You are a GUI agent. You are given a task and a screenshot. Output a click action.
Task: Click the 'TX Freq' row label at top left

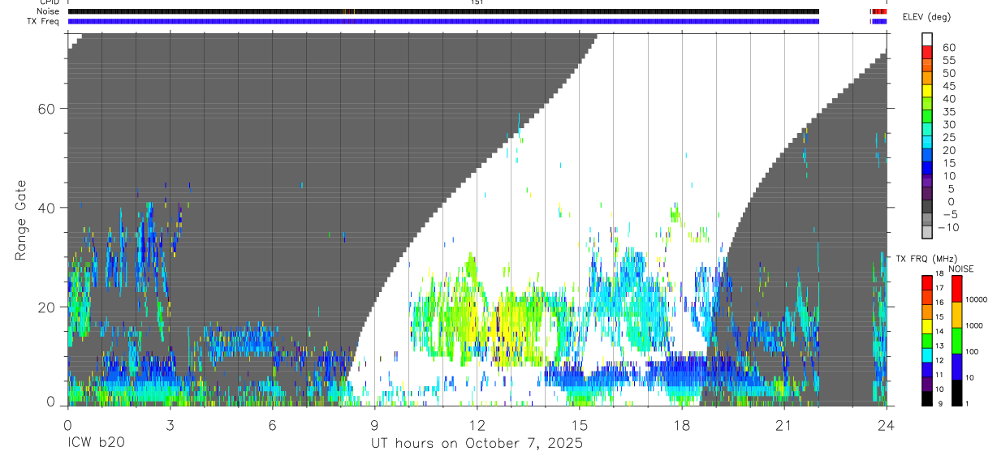pyautogui.click(x=42, y=21)
